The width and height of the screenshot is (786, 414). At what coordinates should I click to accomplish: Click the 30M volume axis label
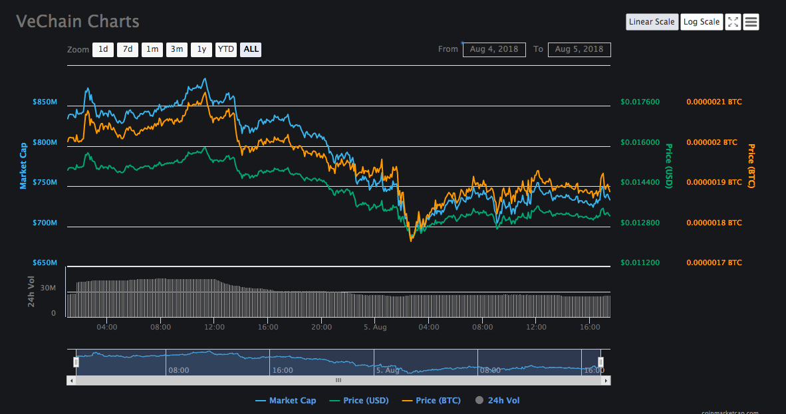click(48, 288)
